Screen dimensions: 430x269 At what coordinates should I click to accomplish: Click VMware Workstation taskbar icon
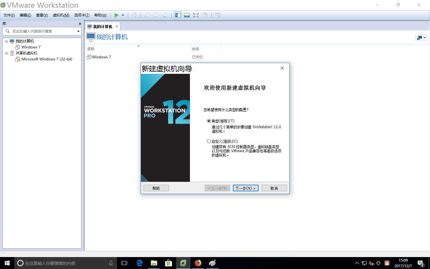[x=183, y=263]
